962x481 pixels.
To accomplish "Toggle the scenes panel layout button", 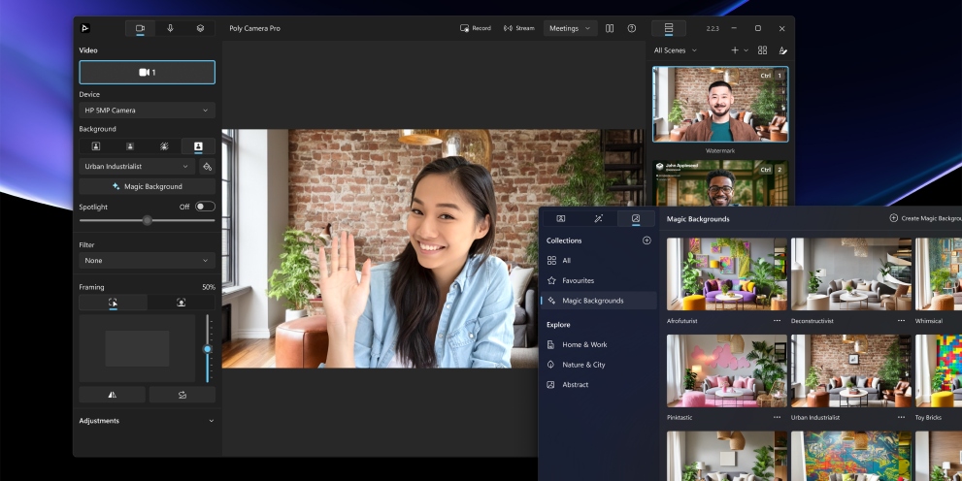I will (668, 28).
